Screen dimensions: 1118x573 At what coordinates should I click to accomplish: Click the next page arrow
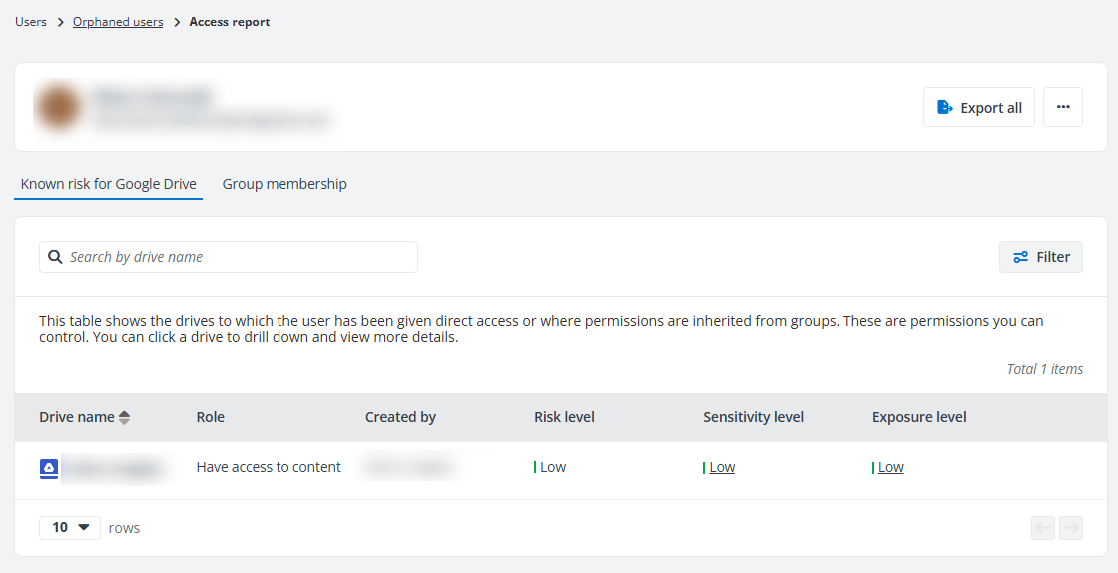1071,528
